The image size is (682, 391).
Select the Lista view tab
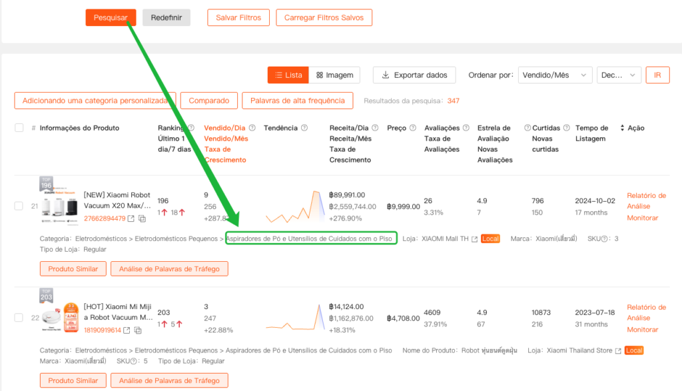pyautogui.click(x=288, y=75)
